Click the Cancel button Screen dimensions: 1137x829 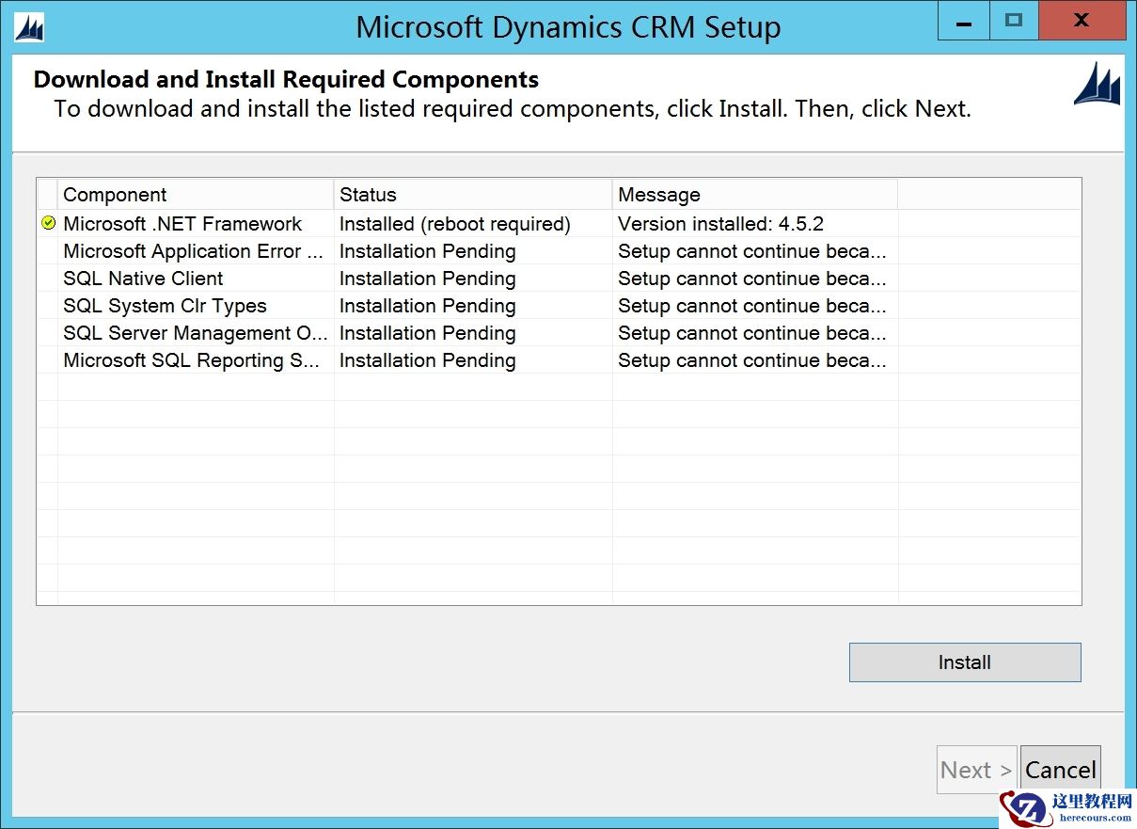click(x=1060, y=769)
